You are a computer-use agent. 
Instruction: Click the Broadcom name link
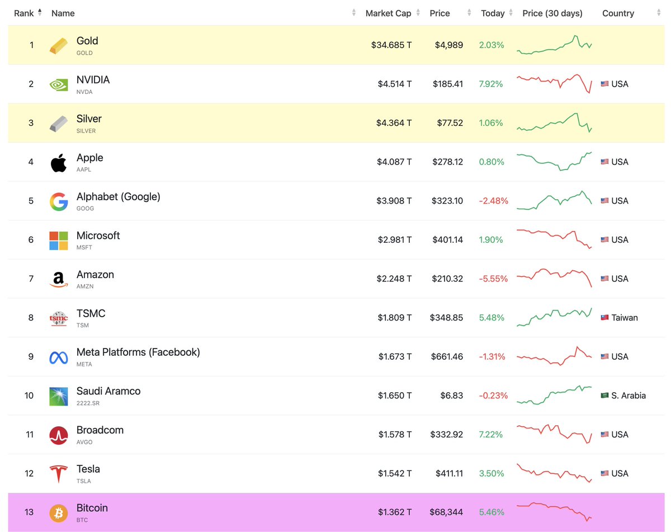(x=100, y=430)
